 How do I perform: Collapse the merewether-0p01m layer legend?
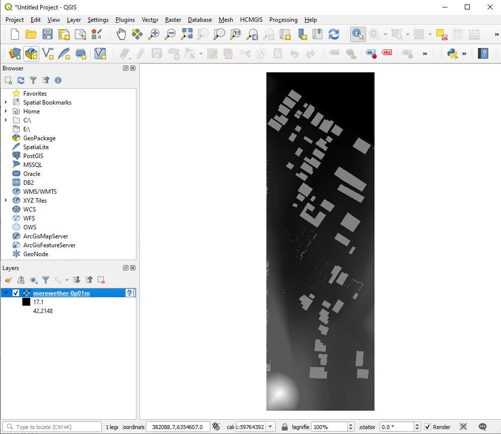coord(6,293)
